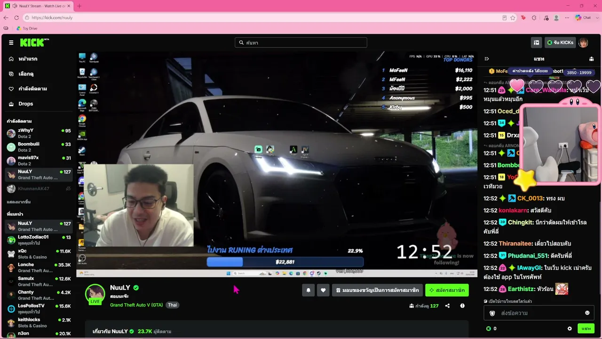Report the stream with the exclamation icon
Screen dimensions: 602x339
coord(462,306)
